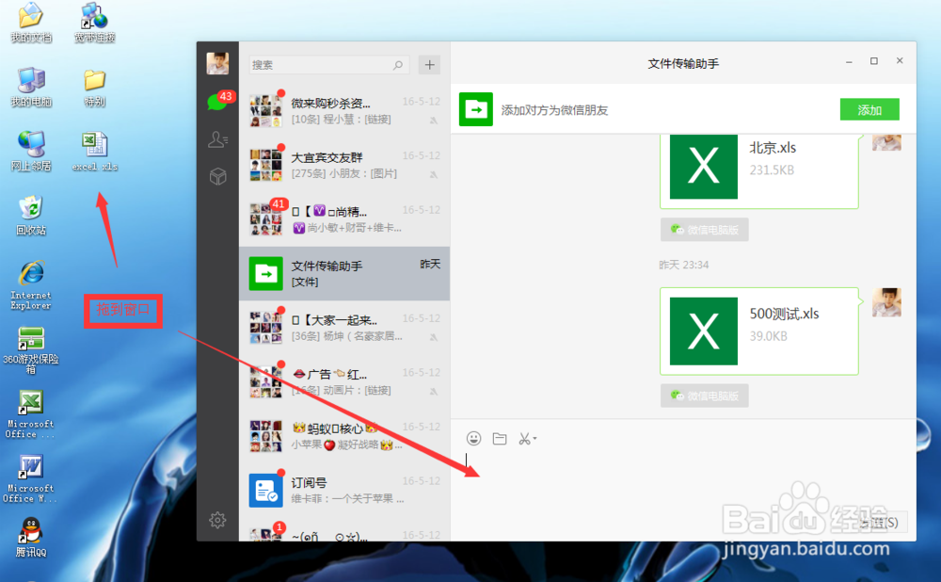
Task: Click 昨天 23:34 timestamp
Action: [683, 265]
